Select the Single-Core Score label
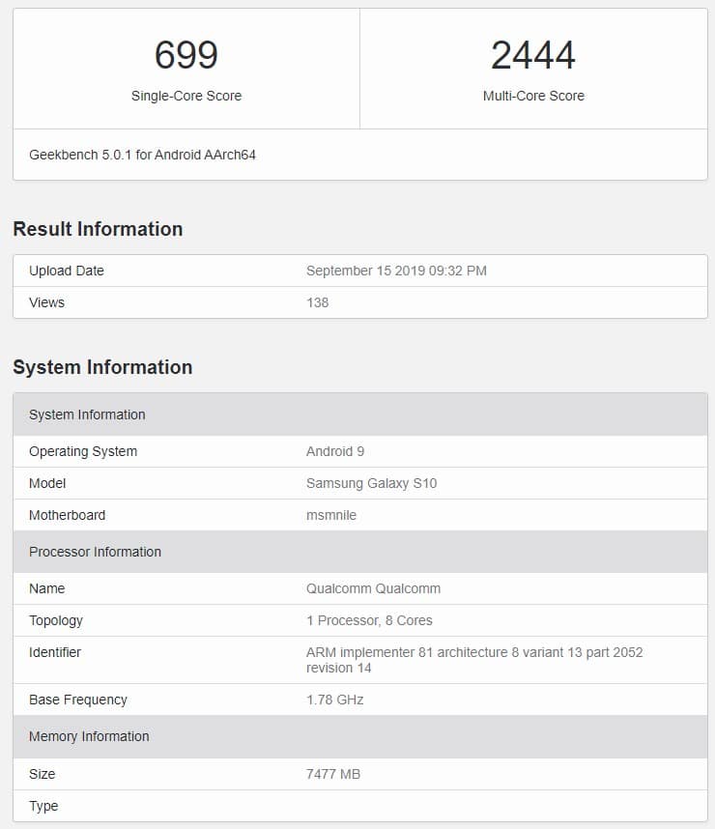The width and height of the screenshot is (715, 829). pos(186,96)
